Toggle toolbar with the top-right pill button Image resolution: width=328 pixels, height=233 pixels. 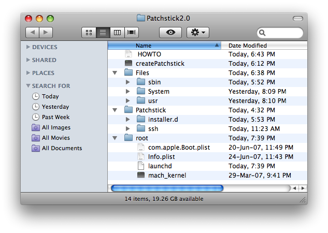tap(297, 18)
